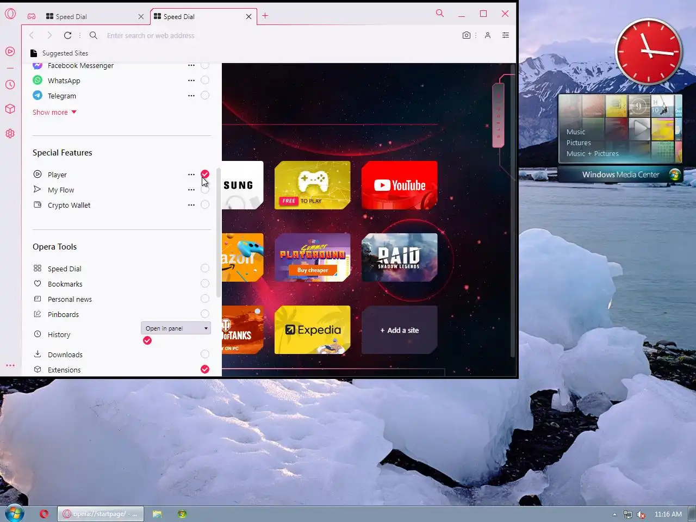Click the Add a site tile
The image size is (696, 522).
coord(400,330)
